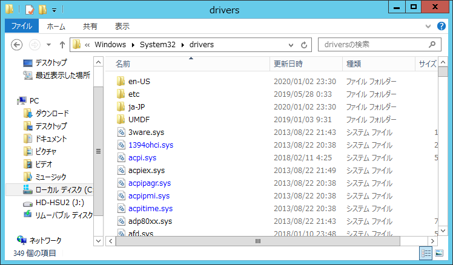Switch to large icons view layout
The image size is (453, 265).
pyautogui.click(x=439, y=253)
